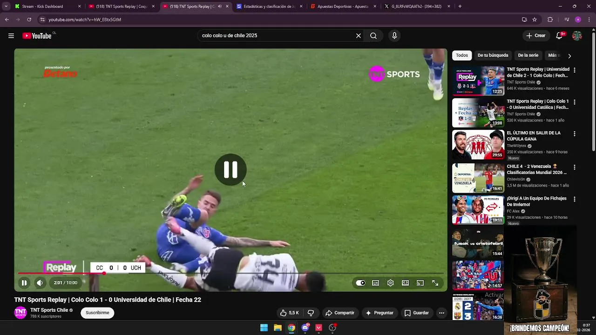
Task: Open Discord from taskbar
Action: click(305, 328)
